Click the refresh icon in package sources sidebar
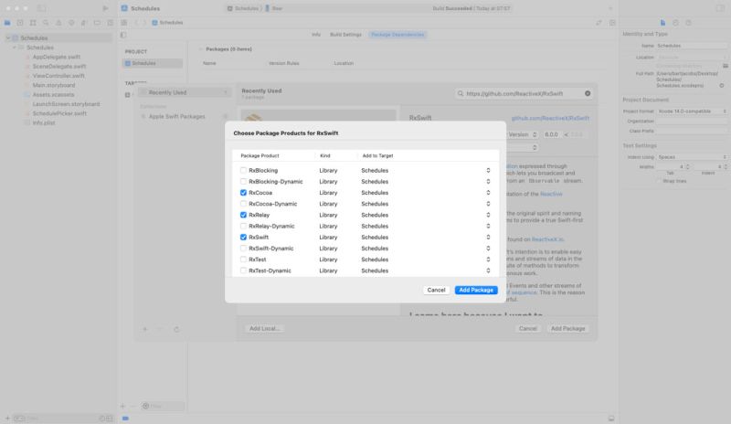 [176, 329]
